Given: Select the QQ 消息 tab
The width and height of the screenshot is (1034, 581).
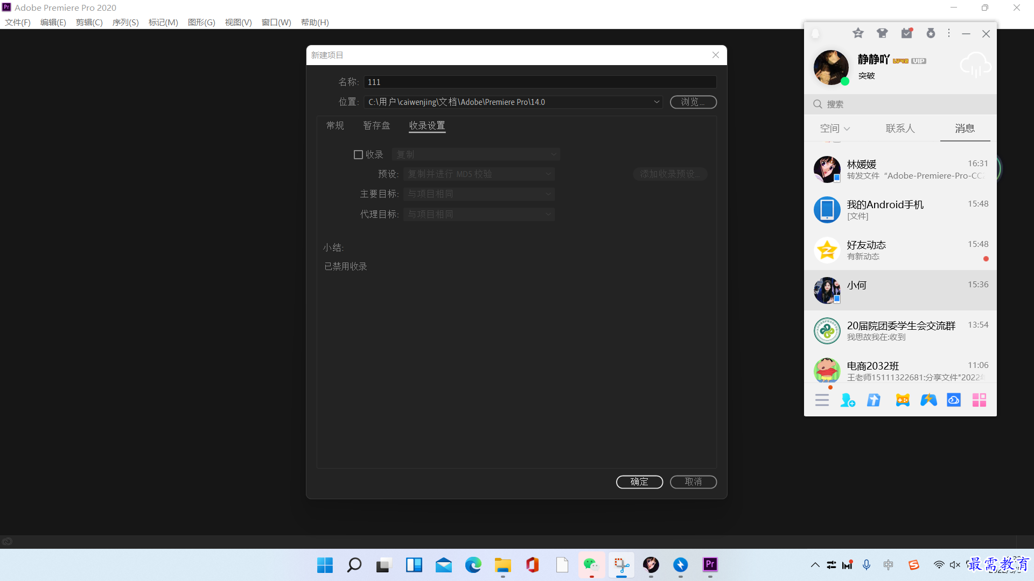Looking at the screenshot, I should pos(965,129).
